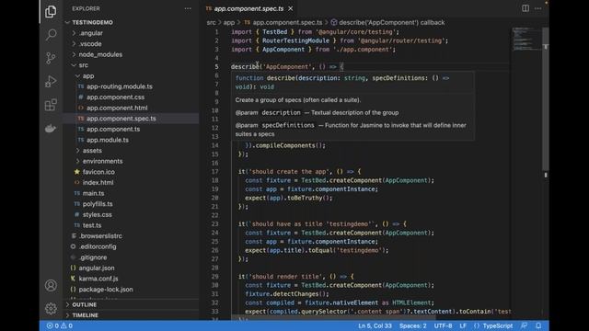The image size is (589, 331).
Task: Open .browserslistrc file
Action: point(100,236)
